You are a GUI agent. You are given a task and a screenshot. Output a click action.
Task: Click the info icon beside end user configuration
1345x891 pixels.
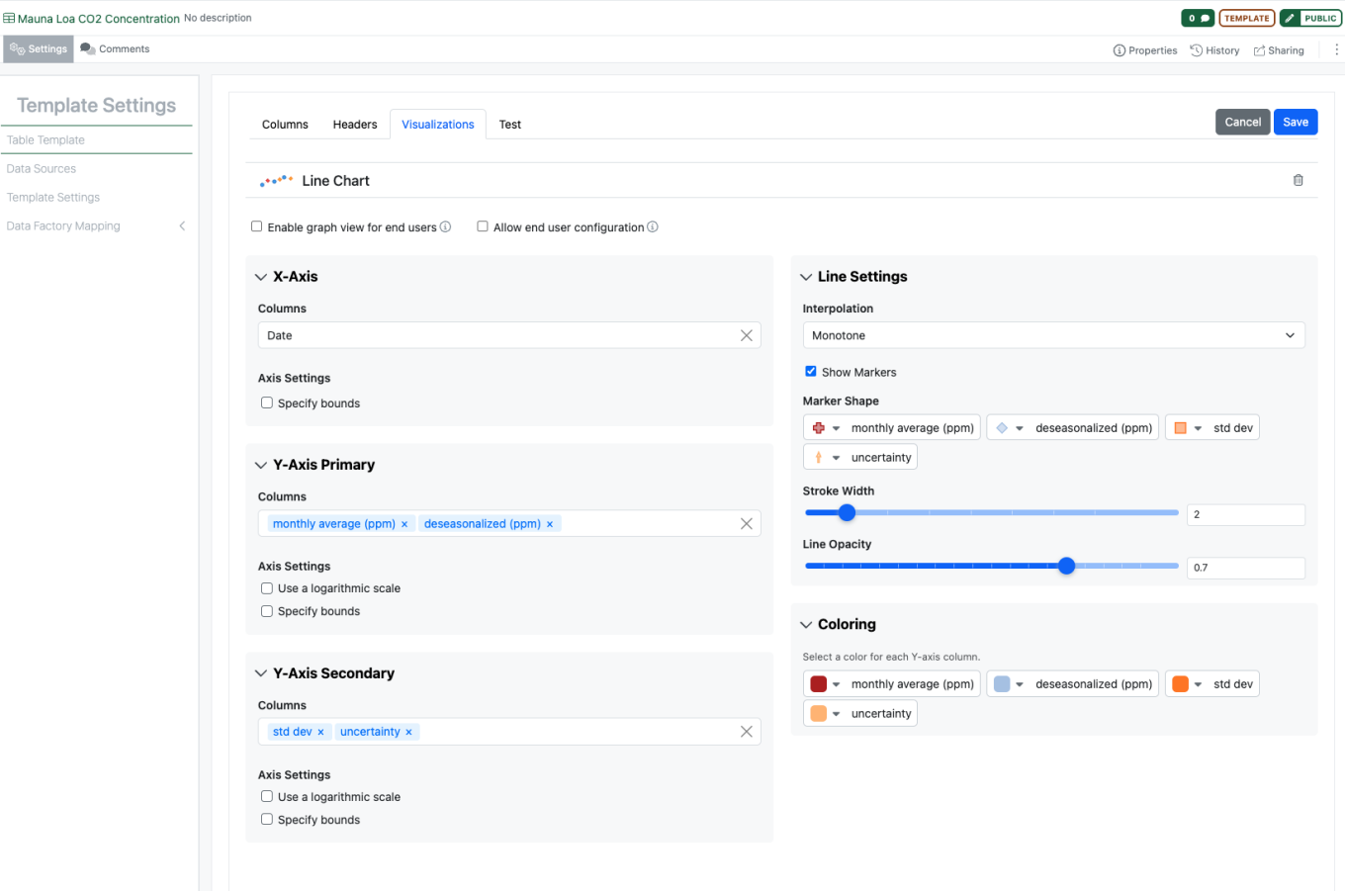click(653, 226)
